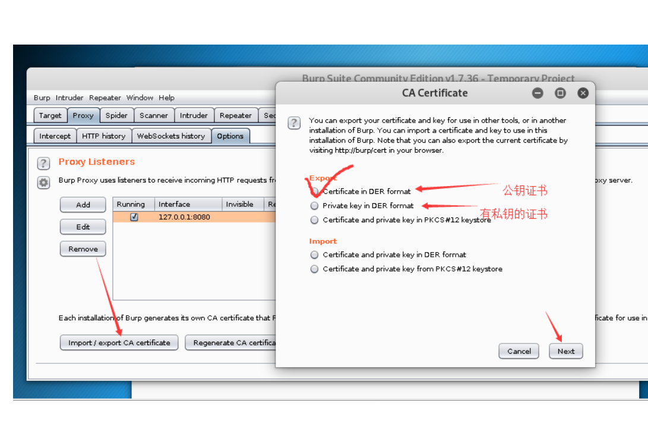Open the Help menu
Viewport: 648px width, 422px height.
(x=166, y=97)
